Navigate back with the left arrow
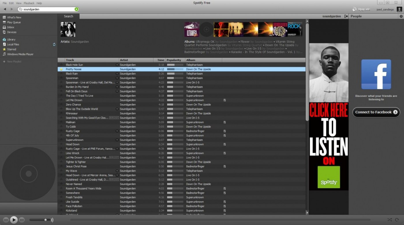 pyautogui.click(x=5, y=9)
